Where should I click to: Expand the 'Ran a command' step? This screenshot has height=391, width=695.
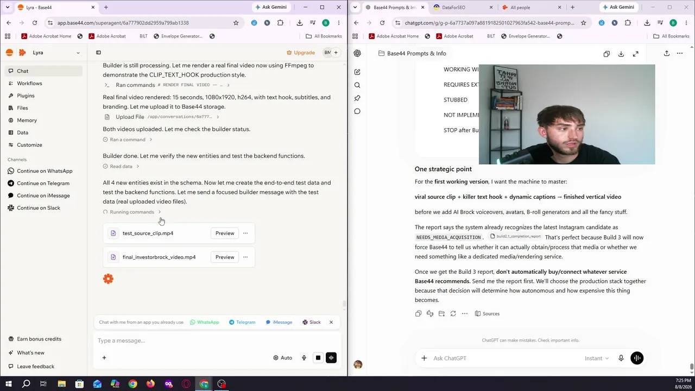128,140
